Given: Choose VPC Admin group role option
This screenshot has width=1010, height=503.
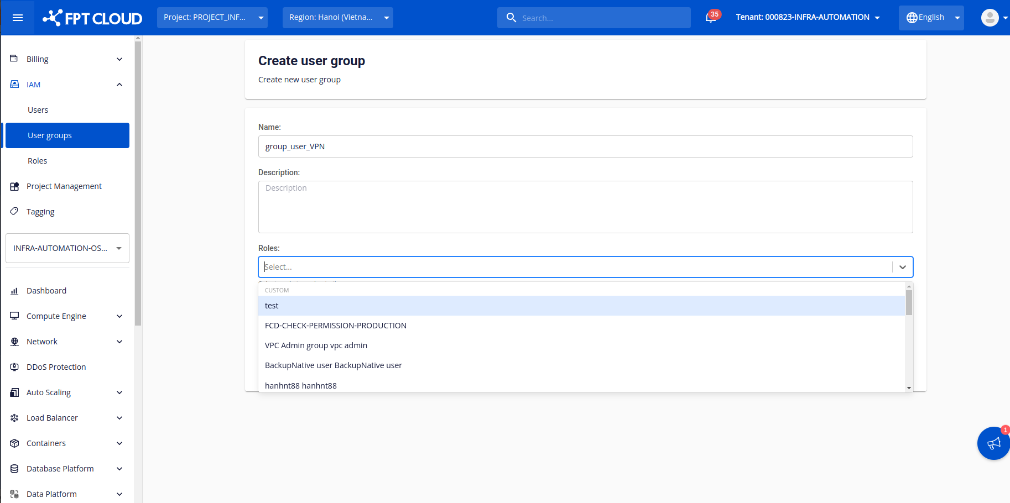Looking at the screenshot, I should coord(316,345).
